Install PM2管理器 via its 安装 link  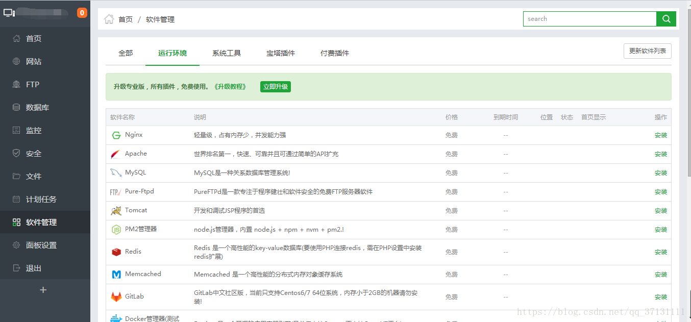[661, 230]
